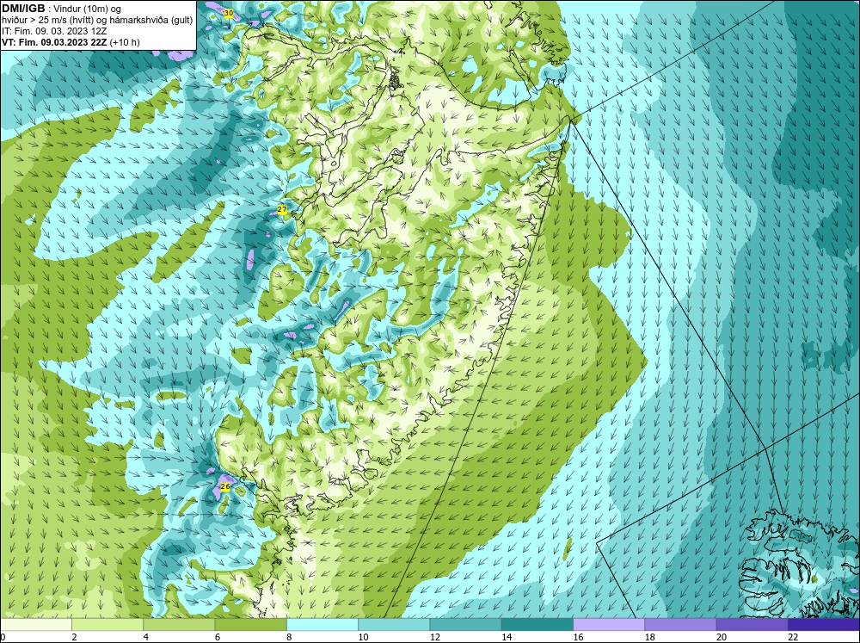Click the scale tick label 20

(x=722, y=637)
